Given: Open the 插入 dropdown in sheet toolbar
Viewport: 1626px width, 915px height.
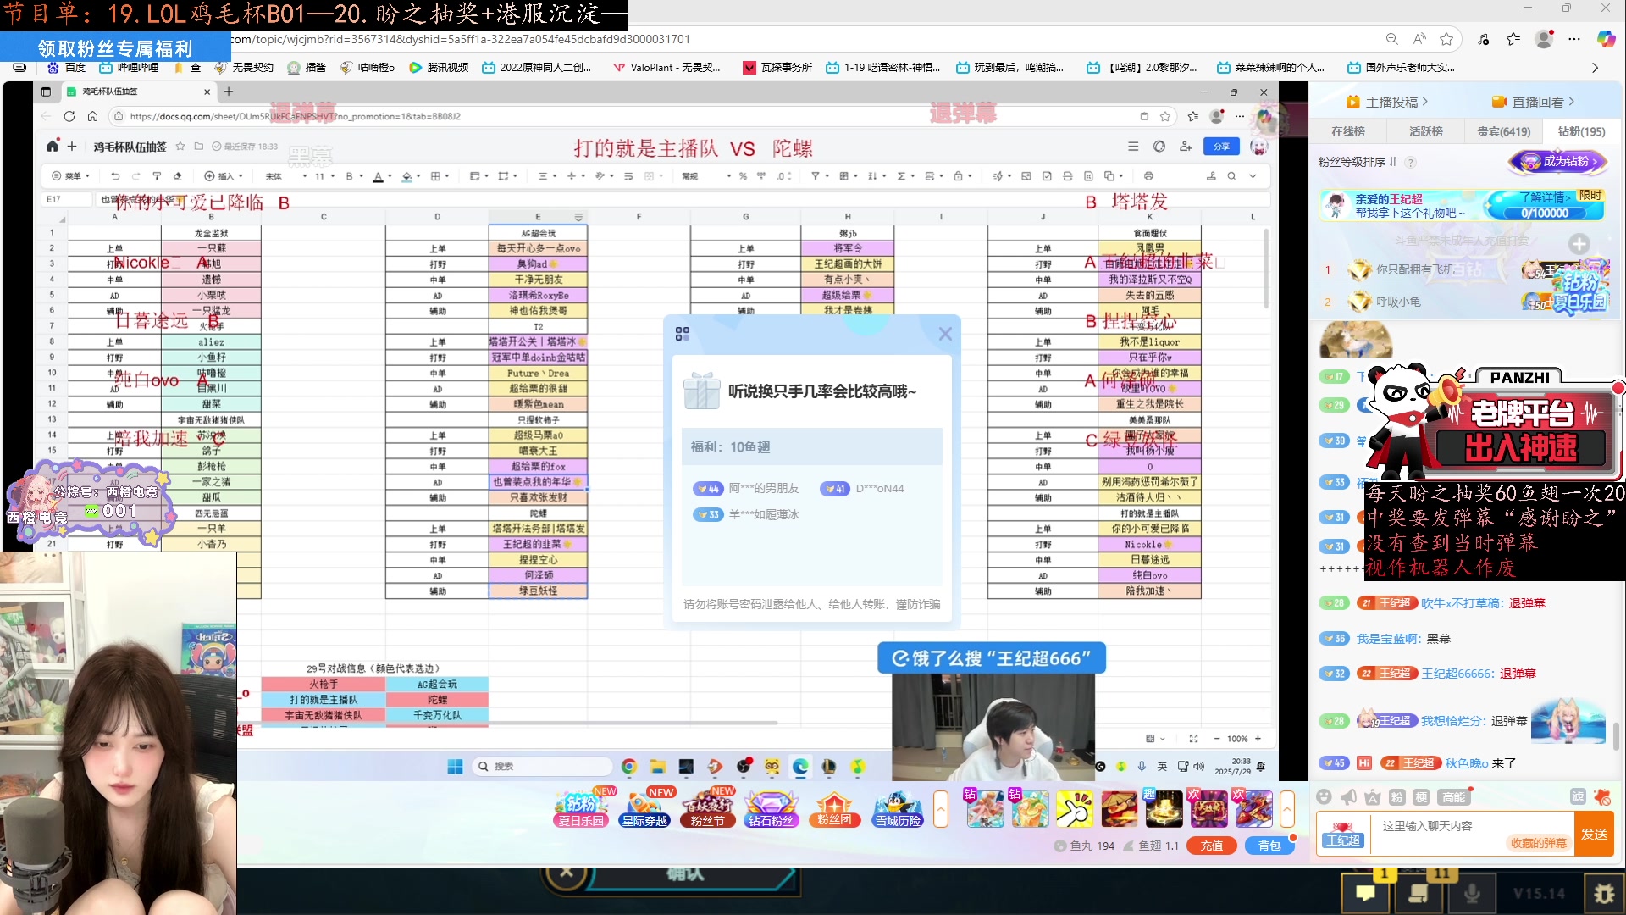Looking at the screenshot, I should [x=224, y=176].
